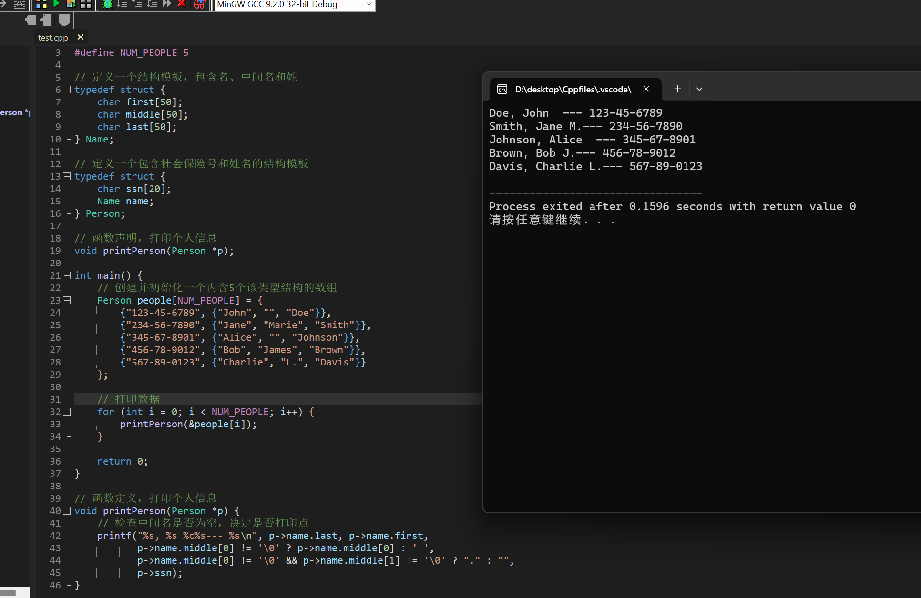The height and width of the screenshot is (598, 921).
Task: Click terminal output 'Smith, Jane M.--- 234-56-7890'
Action: pos(586,126)
